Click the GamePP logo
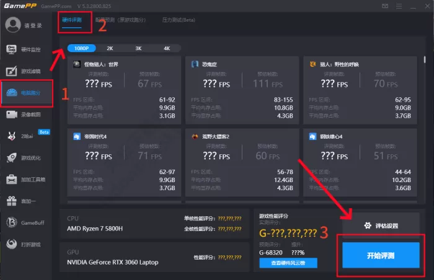Image resolution: width=434 pixels, height=280 pixels. point(20,6)
